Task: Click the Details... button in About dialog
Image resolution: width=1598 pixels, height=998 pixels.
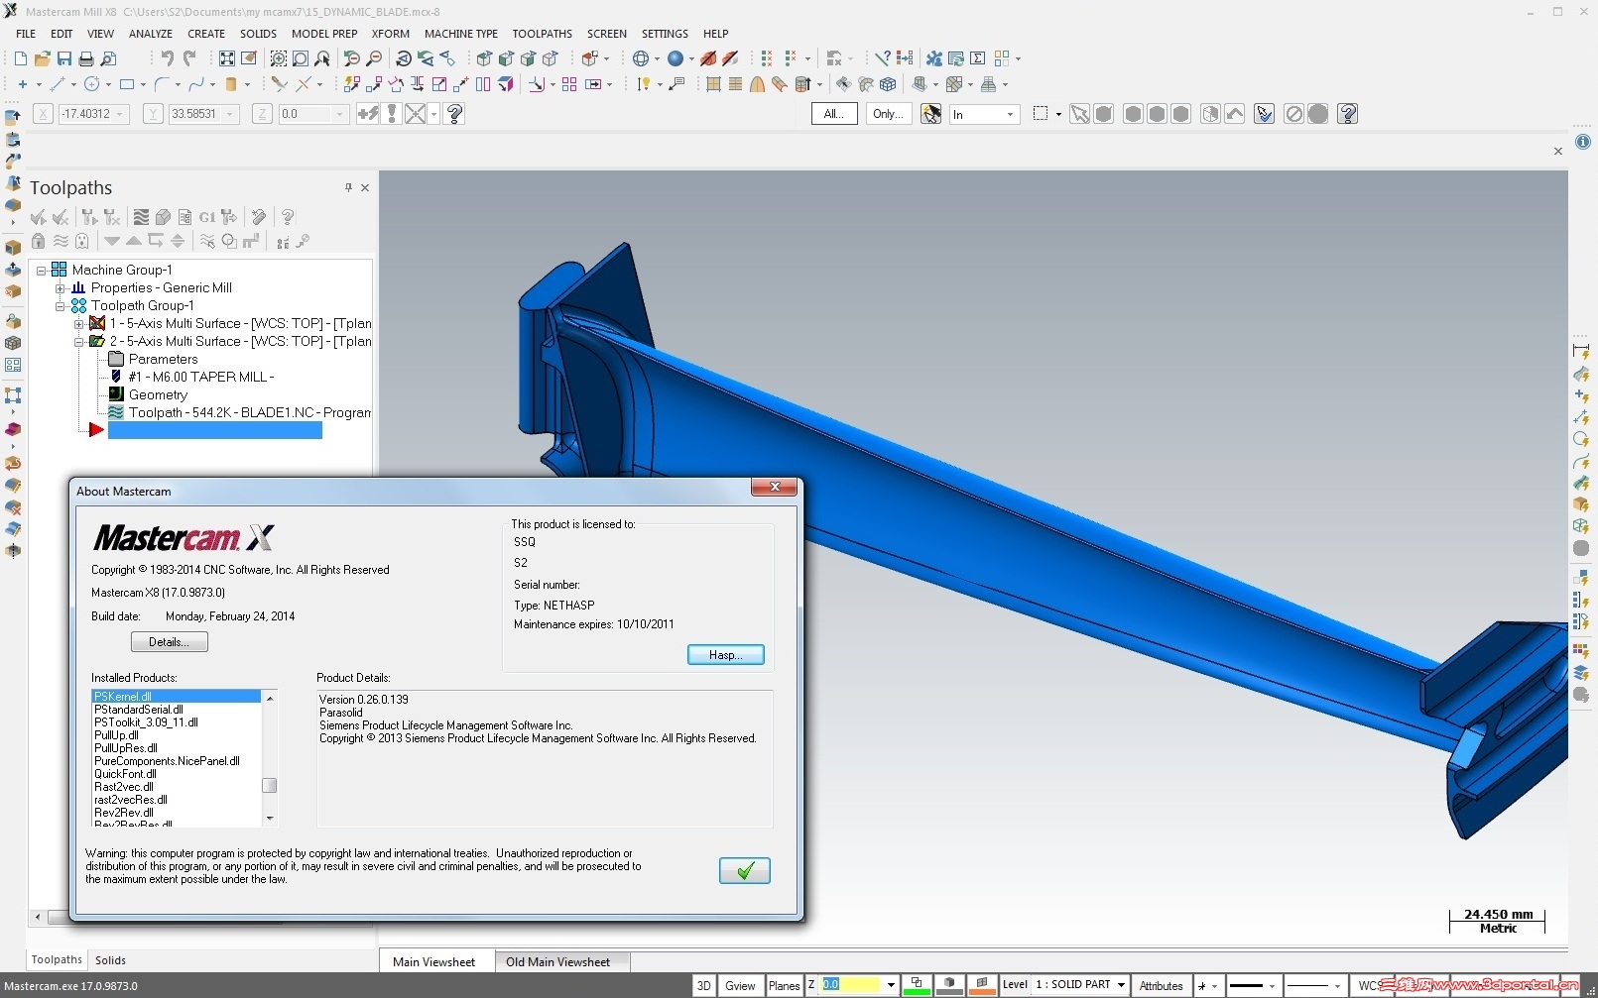Action: click(170, 642)
